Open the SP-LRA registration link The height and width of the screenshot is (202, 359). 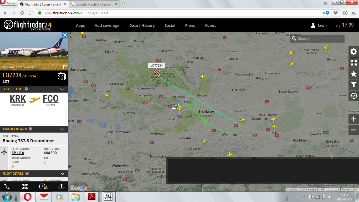click(18, 153)
